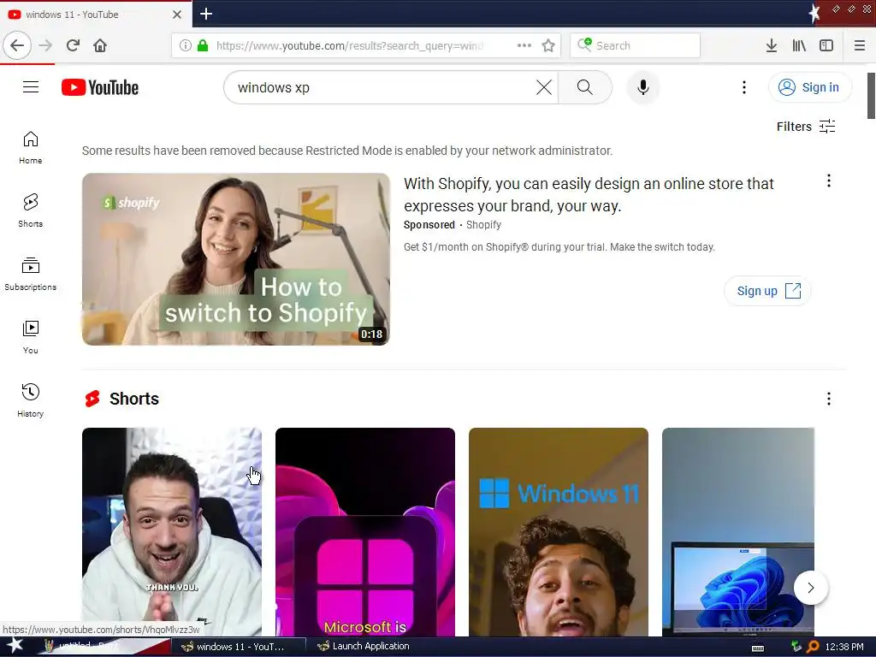The width and height of the screenshot is (876, 657).
Task: Open Subscriptions in YouTube sidebar
Action: (x=30, y=275)
